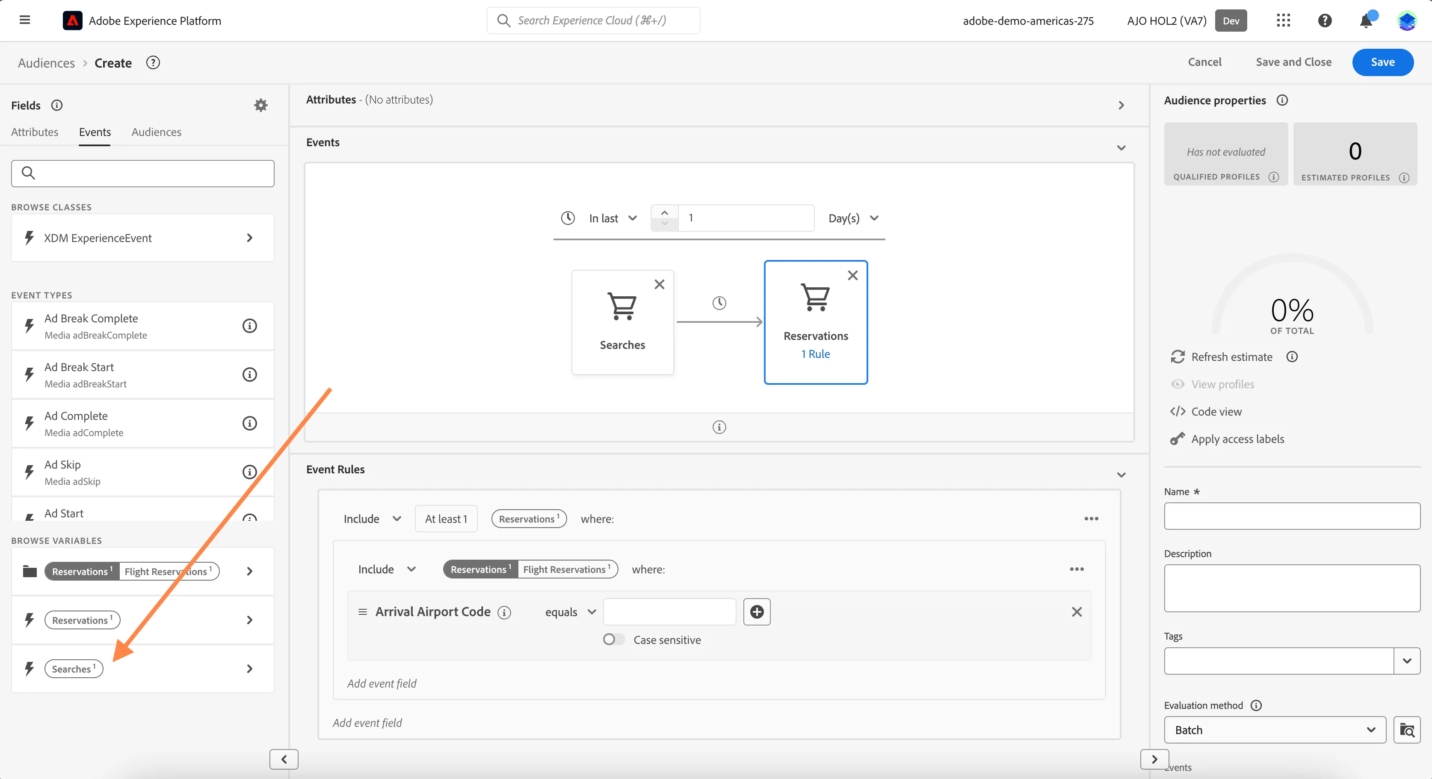This screenshot has width=1432, height=779.
Task: Click the Refresh estimate icon
Action: 1178,357
